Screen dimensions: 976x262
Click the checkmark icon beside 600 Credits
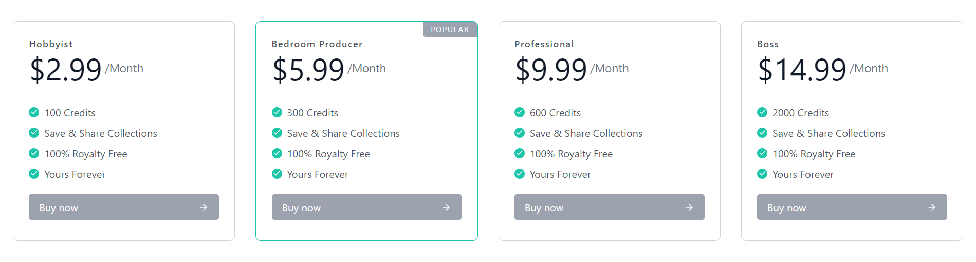coord(520,112)
